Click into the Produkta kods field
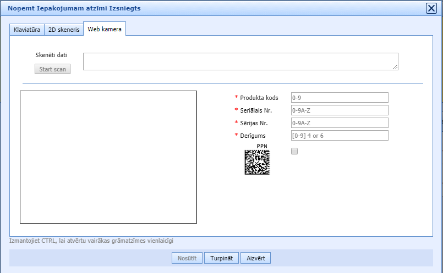 pyautogui.click(x=340, y=98)
